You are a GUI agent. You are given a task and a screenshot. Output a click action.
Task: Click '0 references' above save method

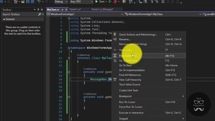90,69
